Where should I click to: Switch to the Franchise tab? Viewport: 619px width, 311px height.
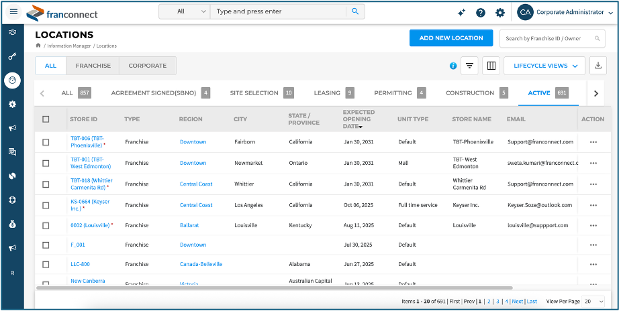coord(93,66)
